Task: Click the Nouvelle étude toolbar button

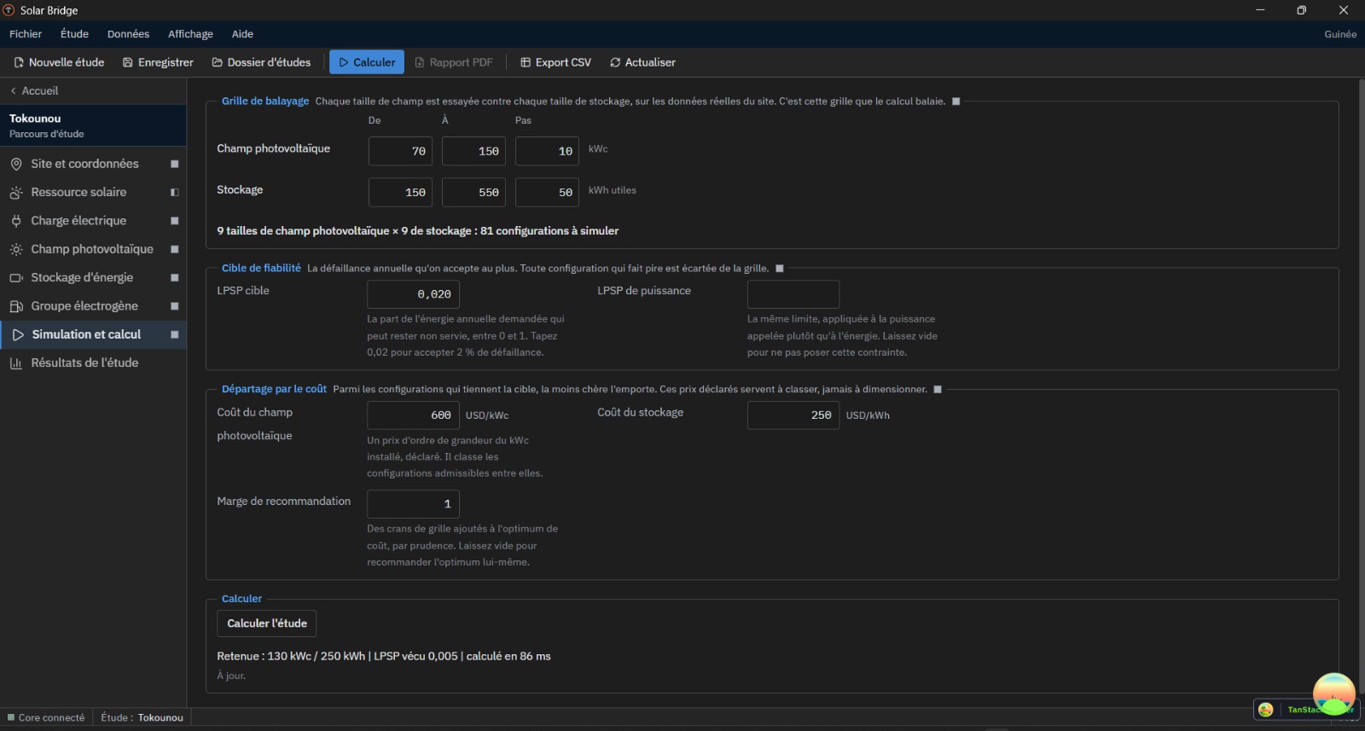Action: click(x=59, y=62)
